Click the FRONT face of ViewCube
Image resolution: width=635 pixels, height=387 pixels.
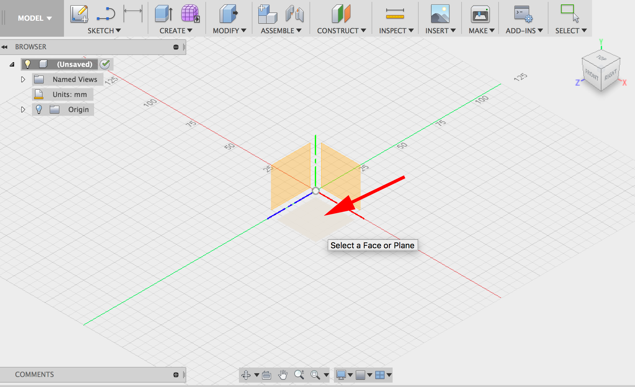[591, 75]
